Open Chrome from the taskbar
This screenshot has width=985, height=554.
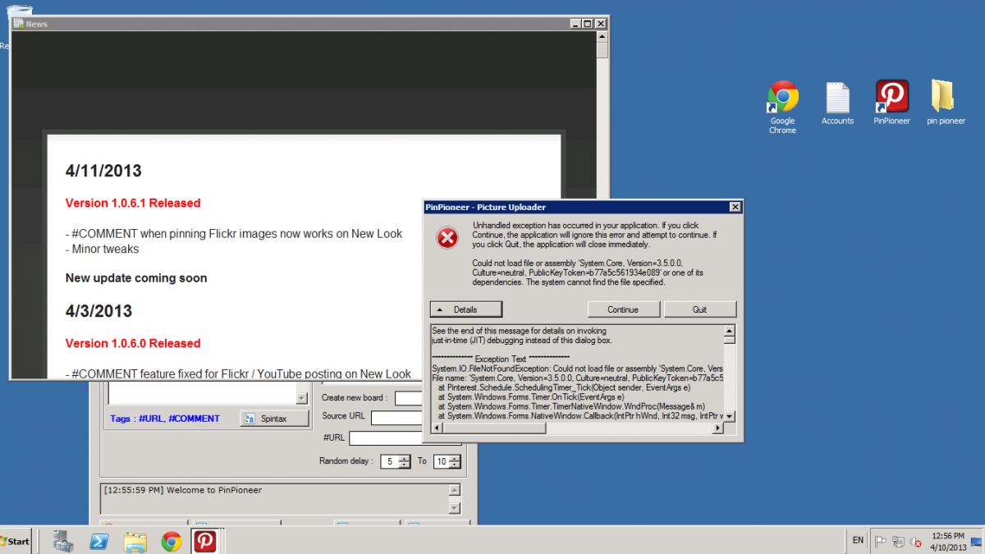[x=172, y=541]
